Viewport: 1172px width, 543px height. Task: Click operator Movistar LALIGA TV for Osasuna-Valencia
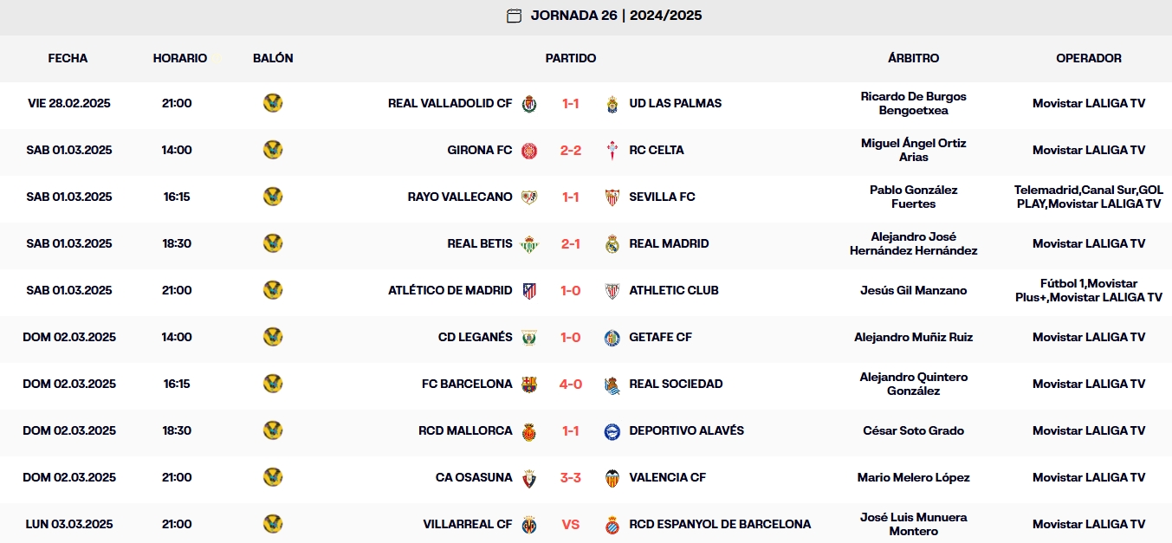(x=1088, y=477)
